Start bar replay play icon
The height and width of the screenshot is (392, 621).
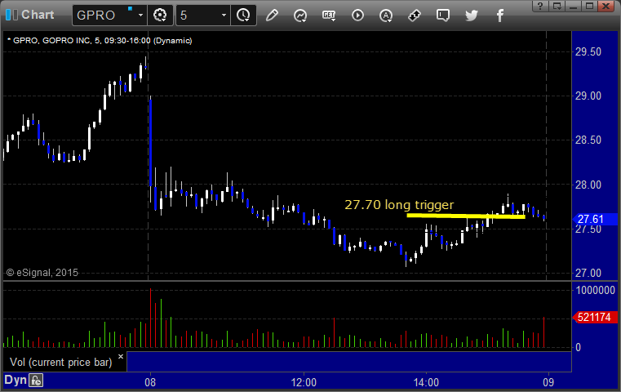click(357, 16)
